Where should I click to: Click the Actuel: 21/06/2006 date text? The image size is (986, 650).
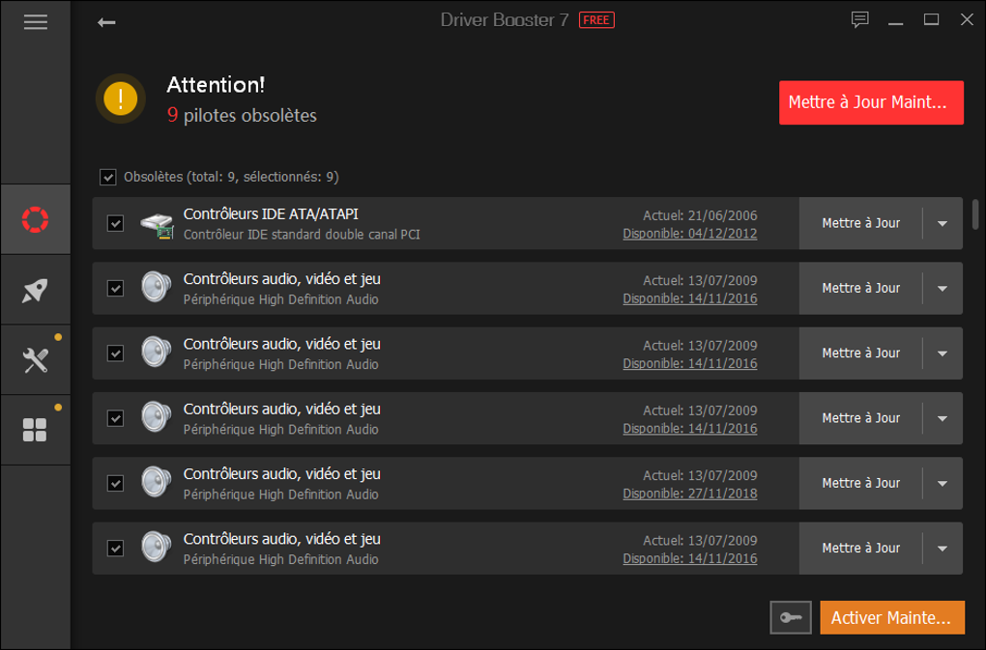[x=700, y=215]
